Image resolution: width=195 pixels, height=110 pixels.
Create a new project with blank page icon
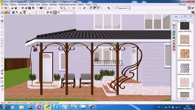pyautogui.click(x=2, y=8)
